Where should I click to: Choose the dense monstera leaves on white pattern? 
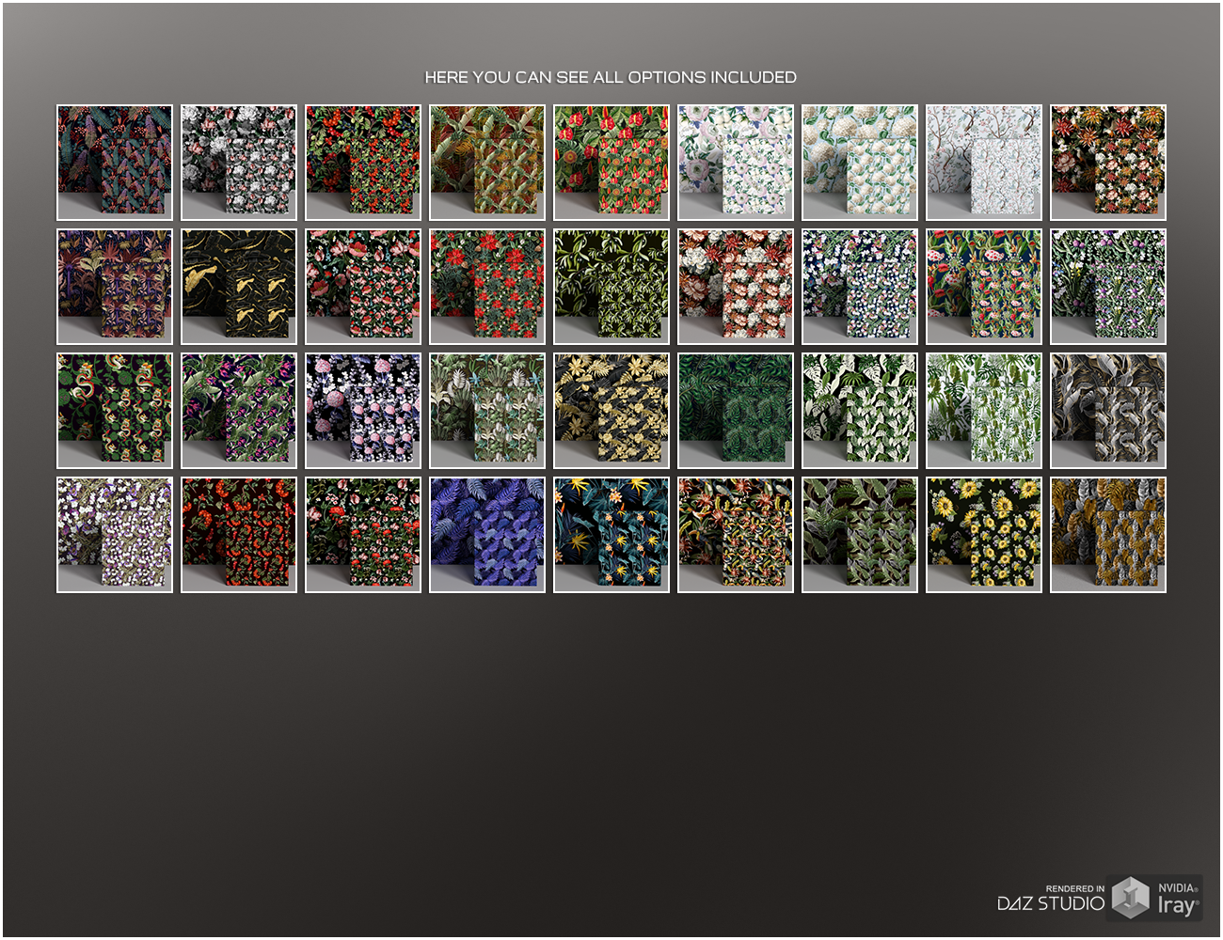pyautogui.click(x=860, y=411)
